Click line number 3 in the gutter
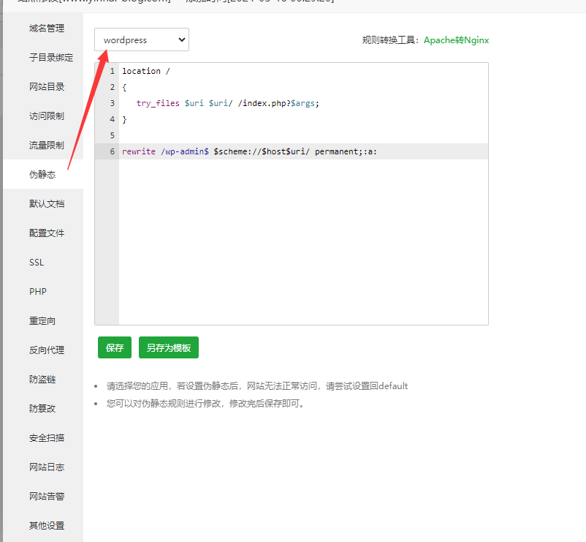This screenshot has height=542, width=586. pos(112,103)
